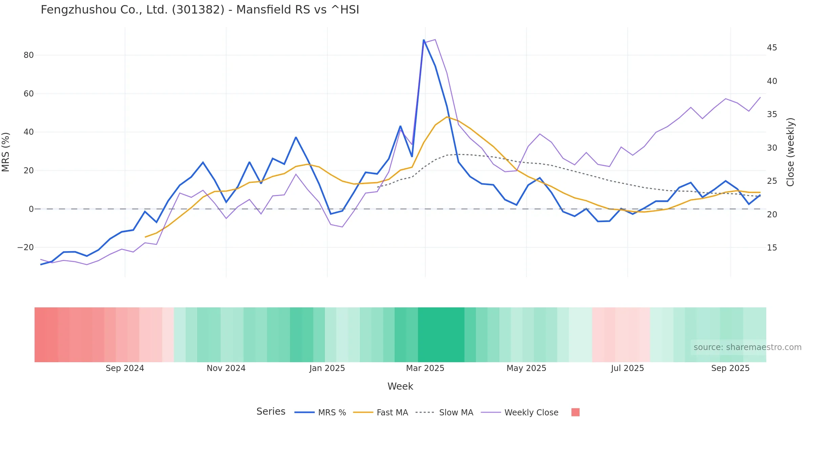Click the chart title Fengzhushou Co., Ltd.
The width and height of the screenshot is (813, 457).
(x=200, y=10)
